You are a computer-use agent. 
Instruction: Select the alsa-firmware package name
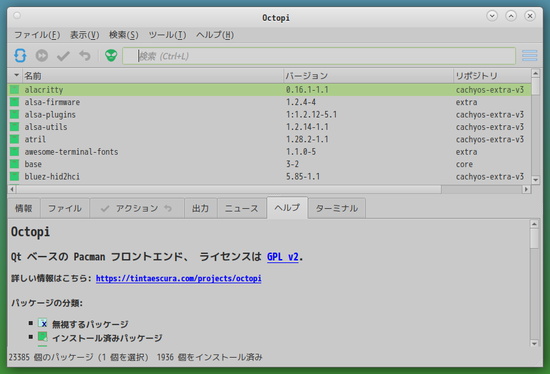pos(52,102)
